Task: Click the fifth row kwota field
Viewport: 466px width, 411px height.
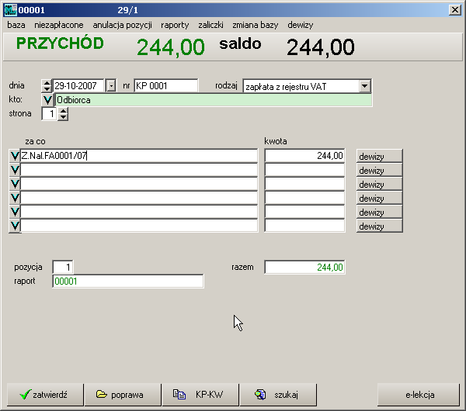Action: pos(304,212)
